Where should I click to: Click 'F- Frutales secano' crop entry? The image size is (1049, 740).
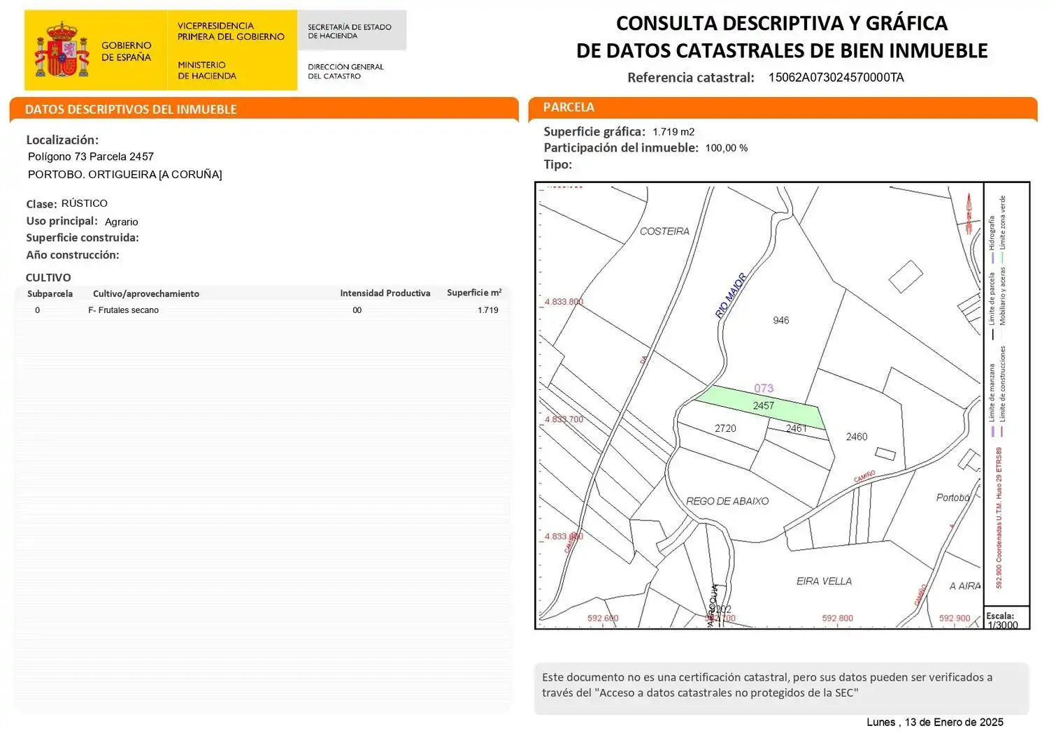pyautogui.click(x=123, y=310)
